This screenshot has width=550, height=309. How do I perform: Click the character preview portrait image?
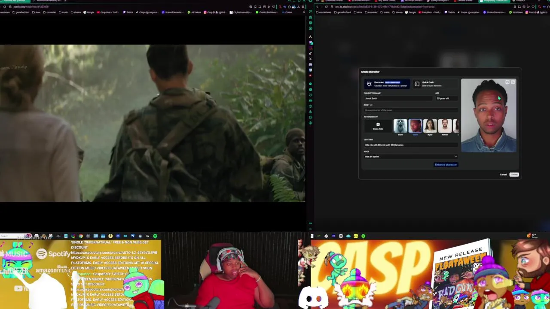coord(489,115)
